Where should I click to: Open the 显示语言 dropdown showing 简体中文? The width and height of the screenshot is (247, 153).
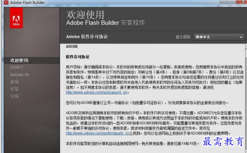click(x=219, y=37)
